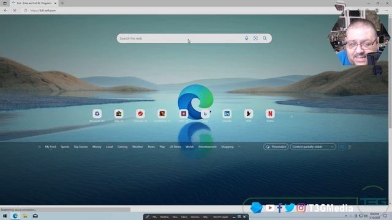The height and width of the screenshot is (220, 392).
Task: Click the taskbar clock and date
Action: point(374,216)
